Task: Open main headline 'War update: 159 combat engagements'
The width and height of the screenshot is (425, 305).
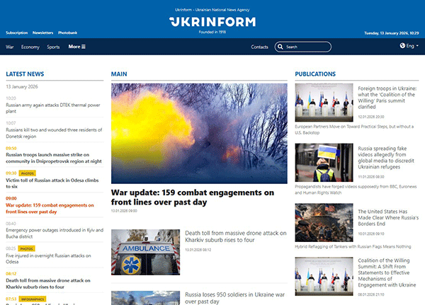Action: pos(193,197)
